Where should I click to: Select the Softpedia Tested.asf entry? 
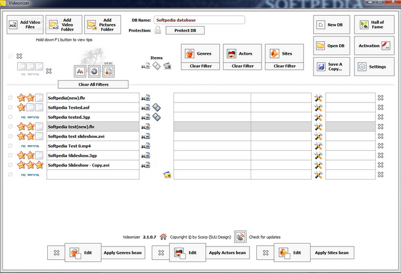(x=93, y=108)
